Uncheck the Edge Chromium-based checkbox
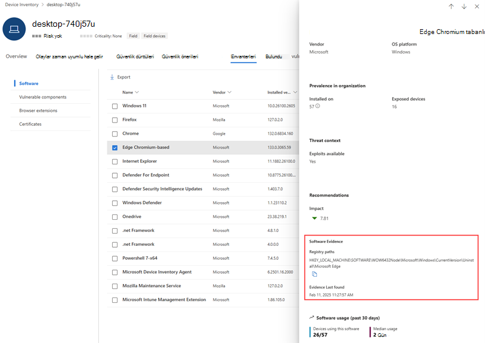 click(x=115, y=148)
